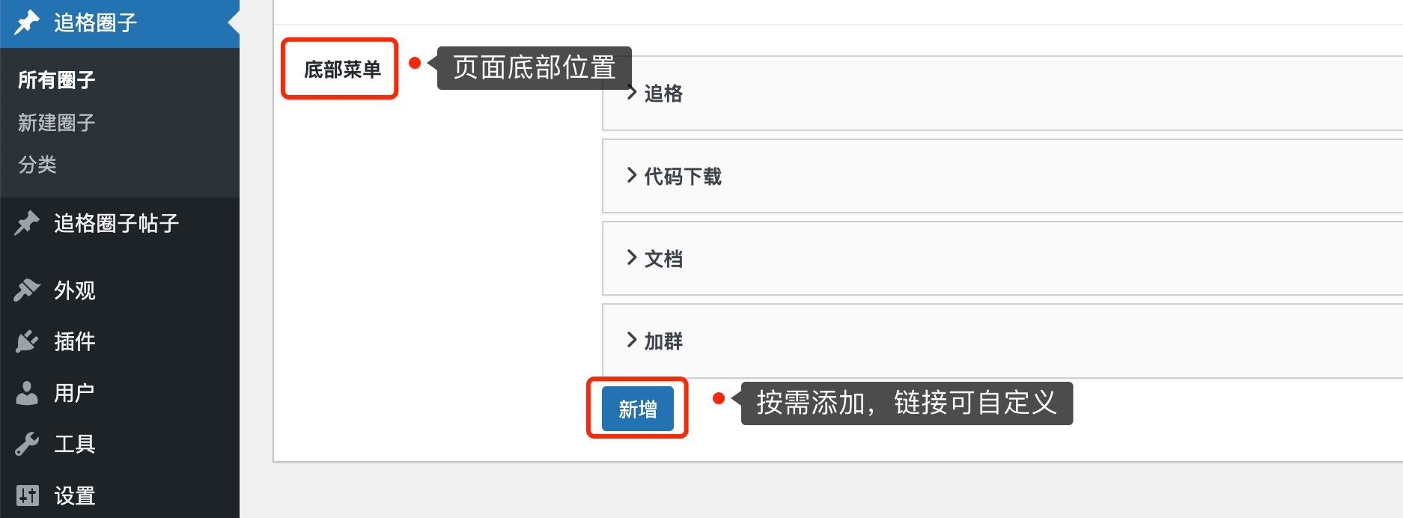
Task: Expand the 追格 menu item chevron
Action: (x=632, y=93)
